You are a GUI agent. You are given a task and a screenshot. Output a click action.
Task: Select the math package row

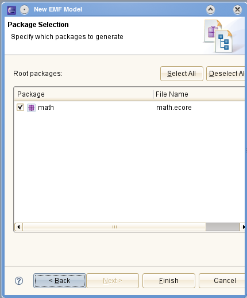[129, 108]
